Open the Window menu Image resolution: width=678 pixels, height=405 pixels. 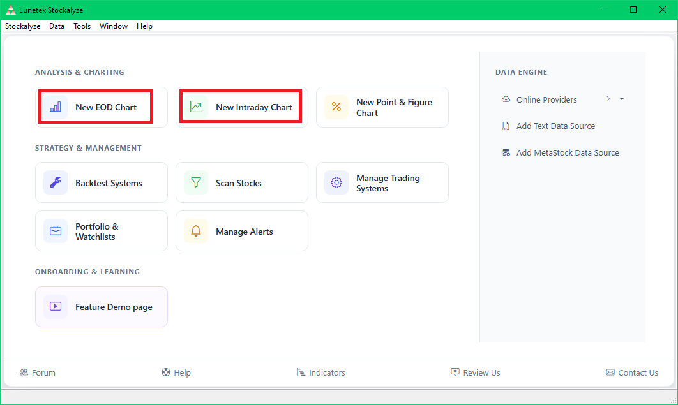[114, 26]
